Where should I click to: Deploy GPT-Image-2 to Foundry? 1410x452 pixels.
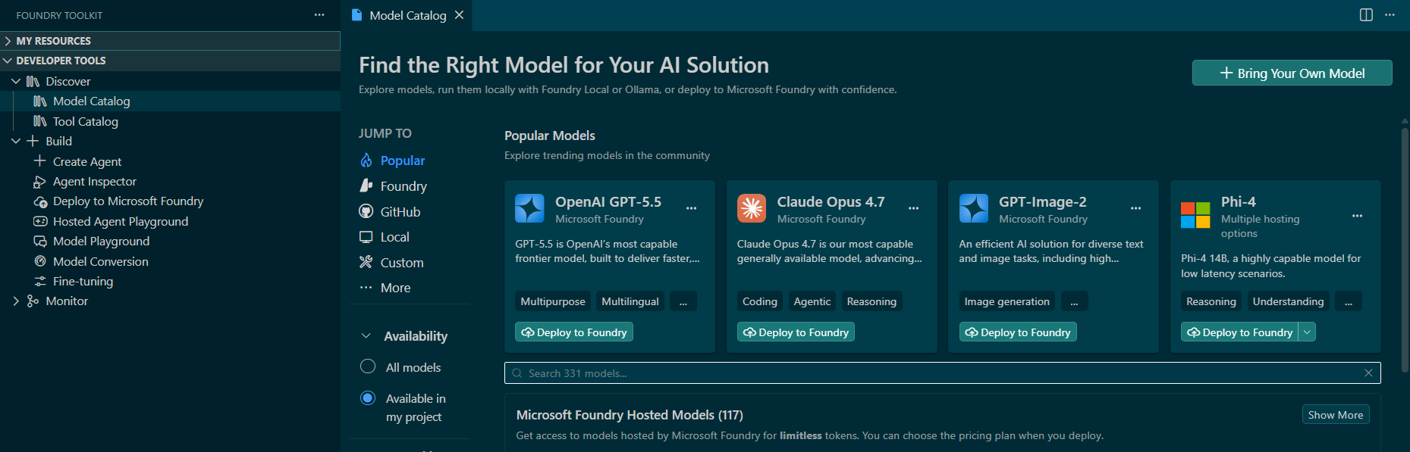coord(1018,332)
